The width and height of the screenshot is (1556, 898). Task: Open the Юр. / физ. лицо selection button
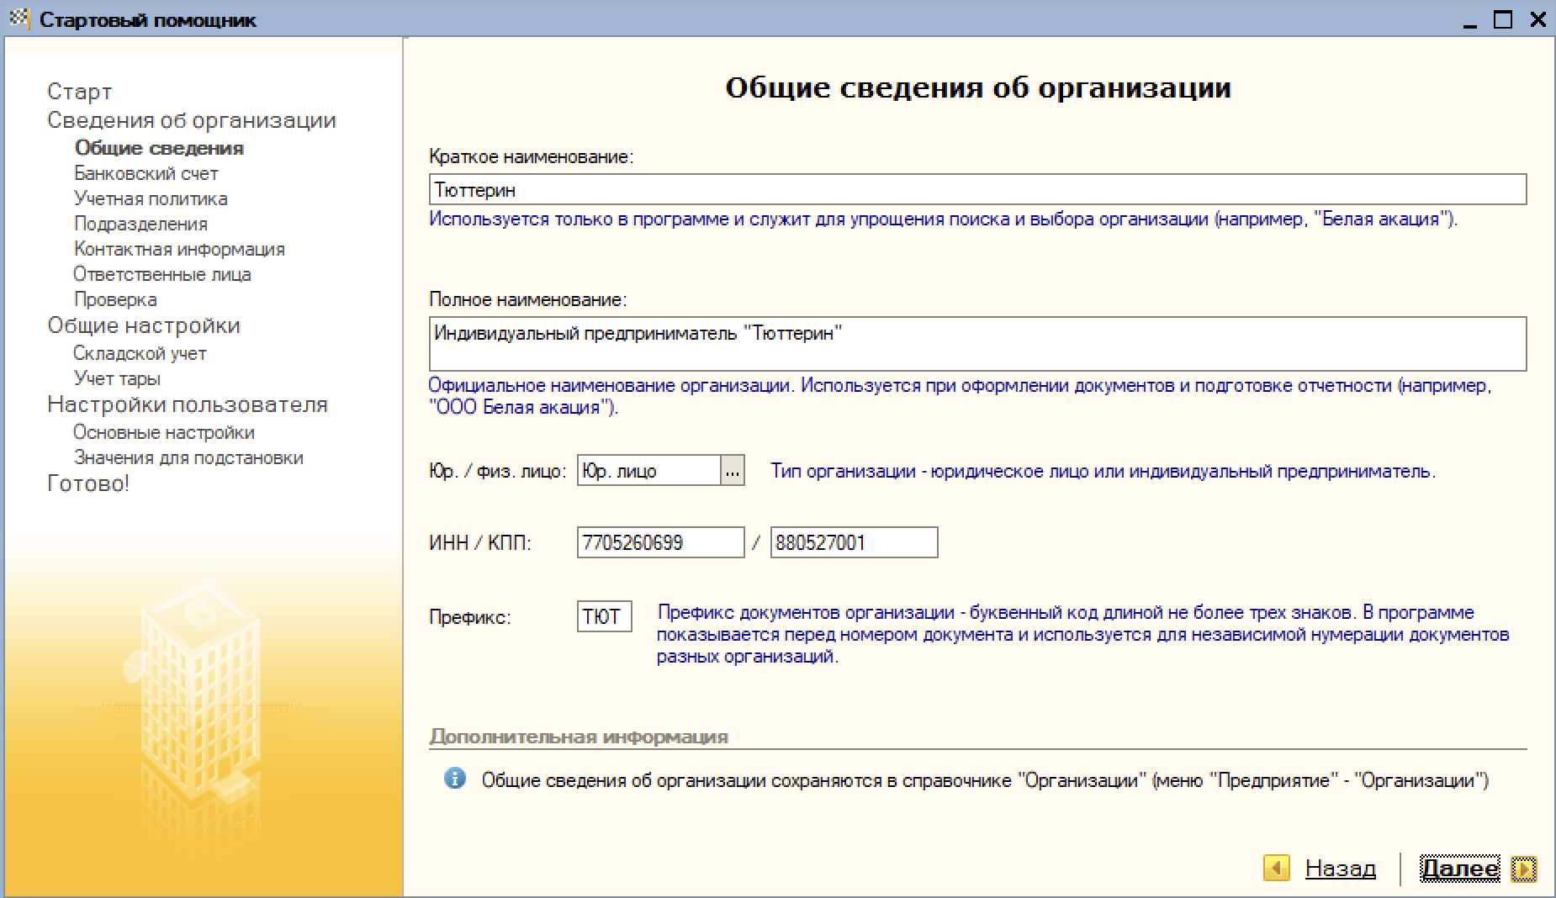(733, 471)
